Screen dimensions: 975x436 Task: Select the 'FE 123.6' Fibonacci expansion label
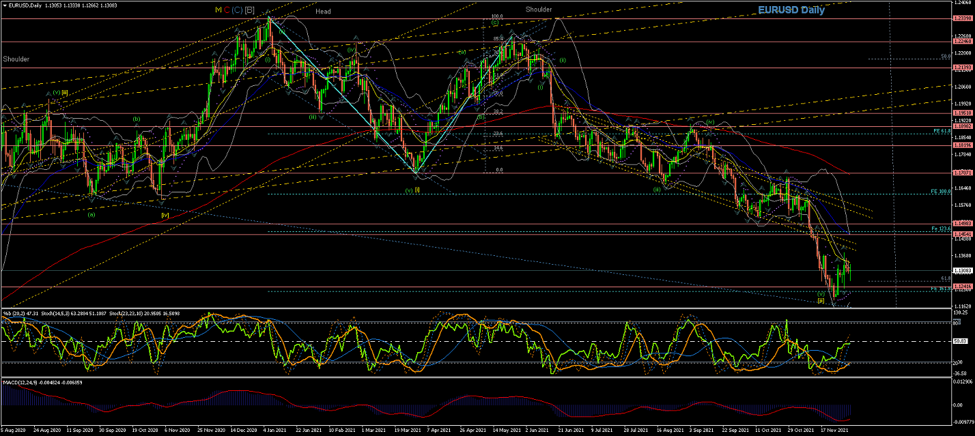(x=942, y=228)
